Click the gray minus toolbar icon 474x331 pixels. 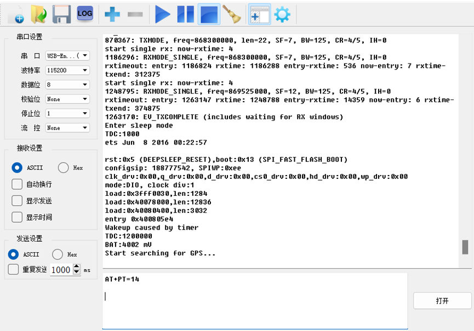click(x=135, y=14)
